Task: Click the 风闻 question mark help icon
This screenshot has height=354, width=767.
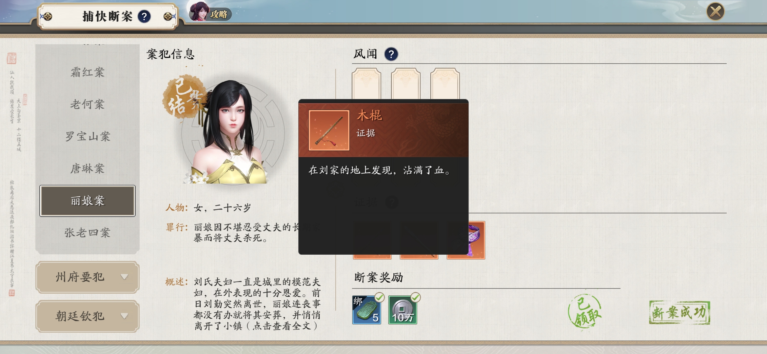Action: pos(391,54)
